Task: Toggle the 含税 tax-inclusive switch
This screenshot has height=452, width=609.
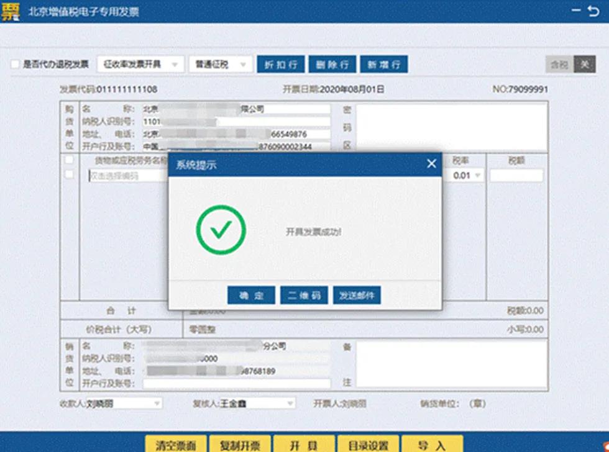Action: tap(561, 64)
